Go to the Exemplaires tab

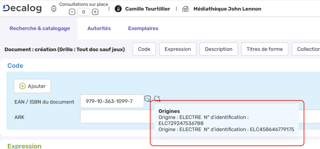click(143, 28)
